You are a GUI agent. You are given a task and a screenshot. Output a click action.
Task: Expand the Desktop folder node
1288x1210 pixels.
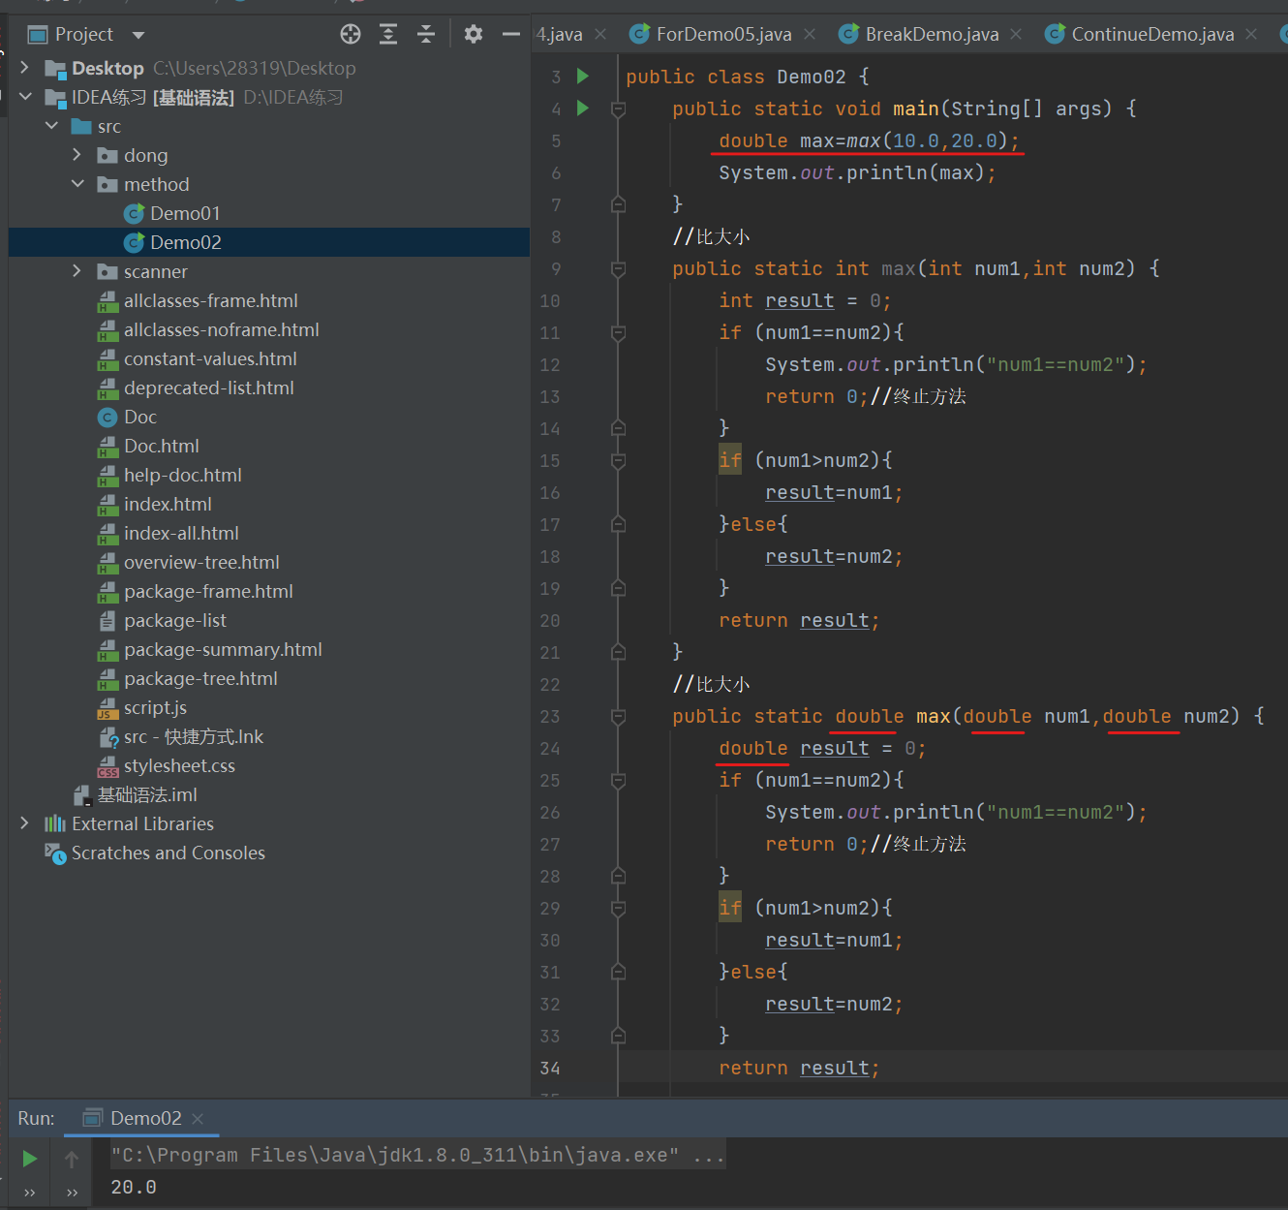[26, 68]
